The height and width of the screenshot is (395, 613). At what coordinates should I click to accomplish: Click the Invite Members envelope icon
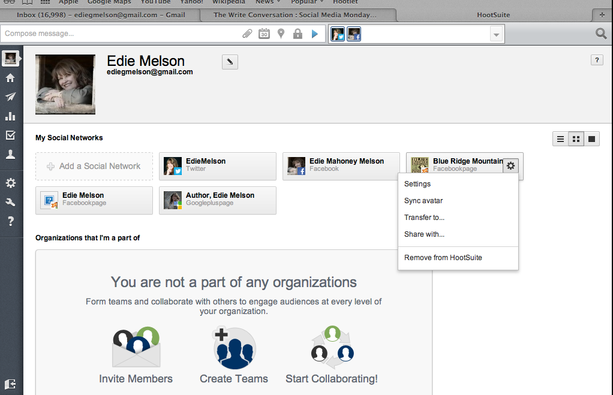coord(136,347)
